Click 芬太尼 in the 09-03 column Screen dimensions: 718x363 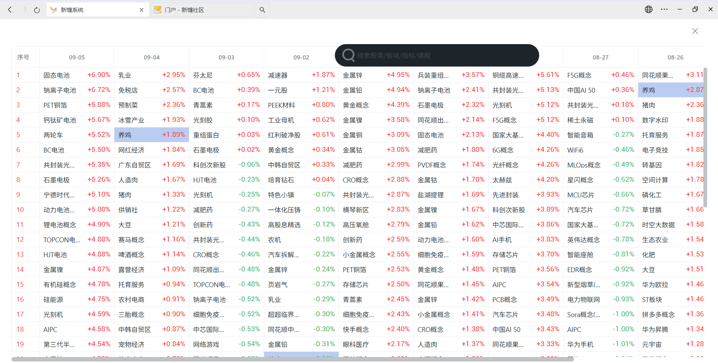[203, 76]
